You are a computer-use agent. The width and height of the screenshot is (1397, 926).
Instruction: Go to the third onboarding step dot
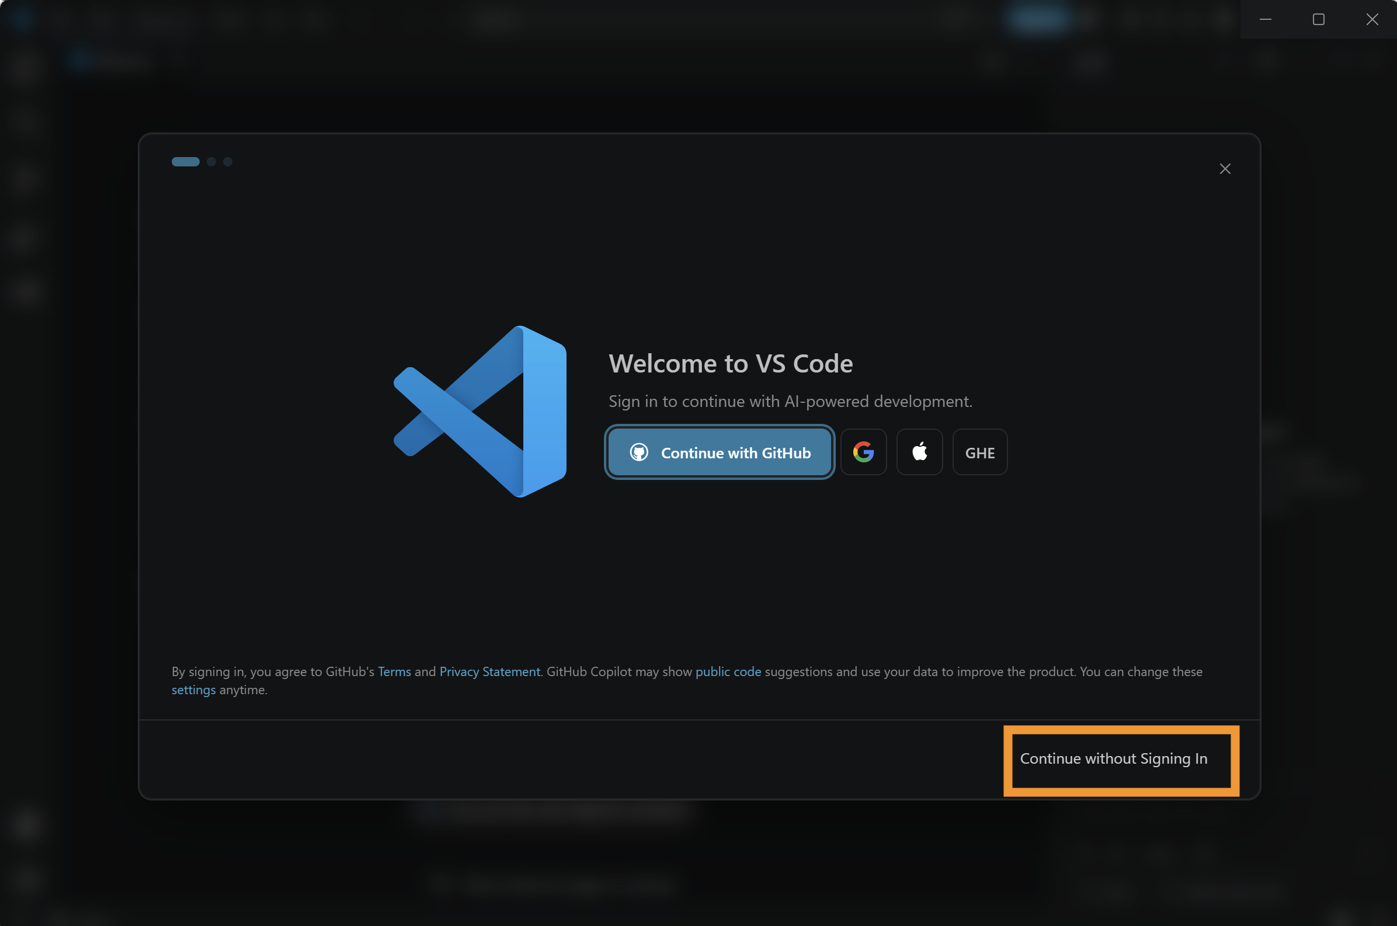click(227, 162)
